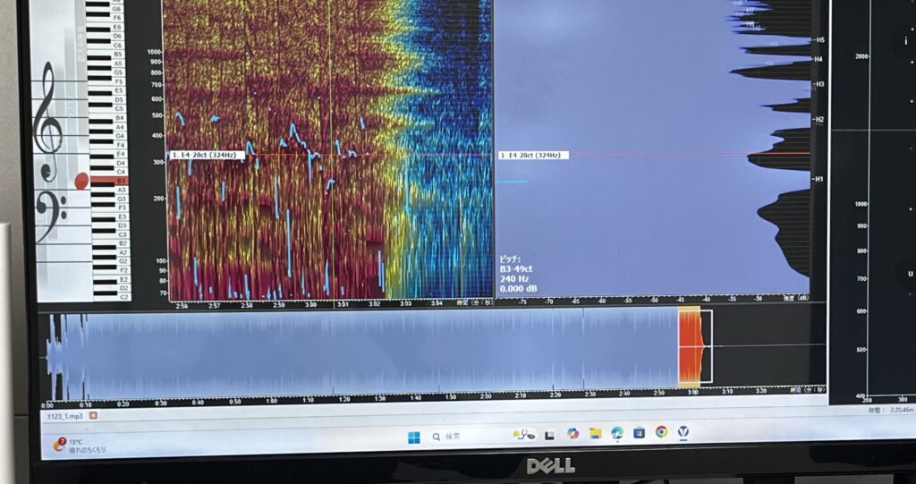Launch Google Chrome from the taskbar
Screen dimensions: 916x484
coord(661,432)
